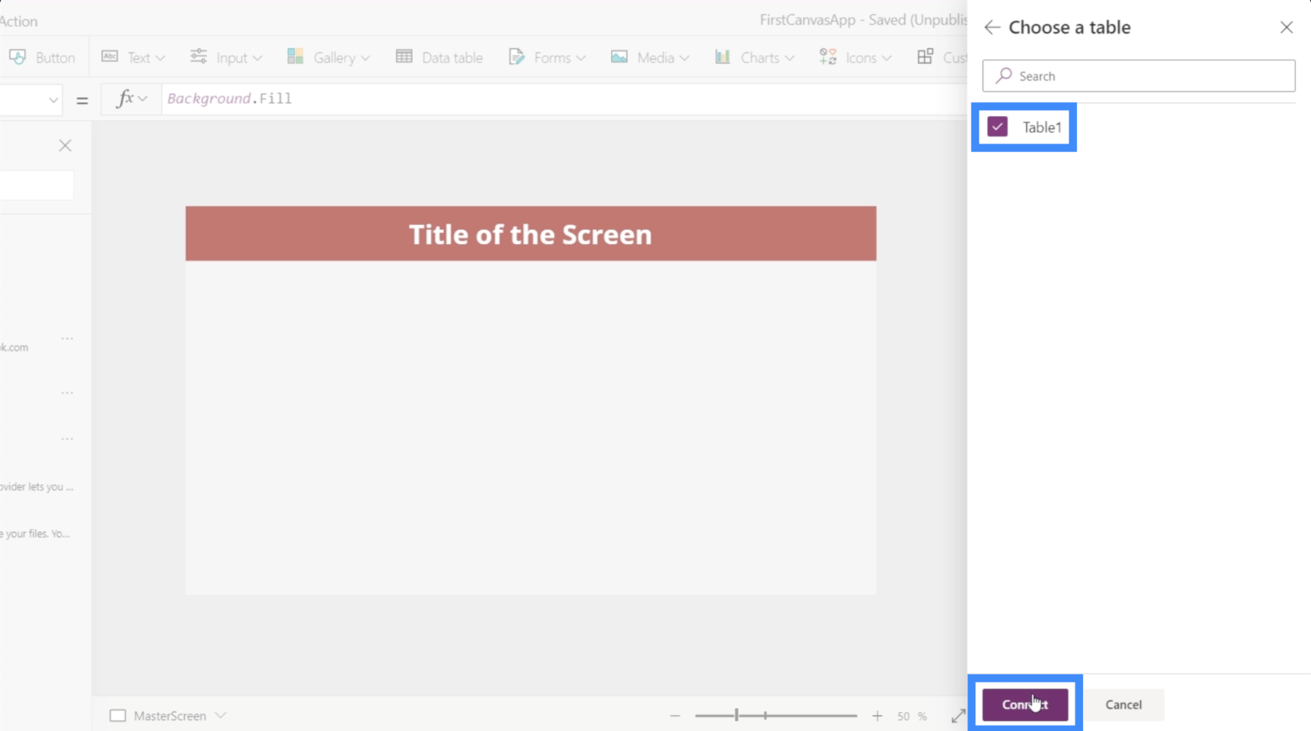This screenshot has height=731, width=1311.
Task: Open the Media dropdown
Action: click(650, 57)
